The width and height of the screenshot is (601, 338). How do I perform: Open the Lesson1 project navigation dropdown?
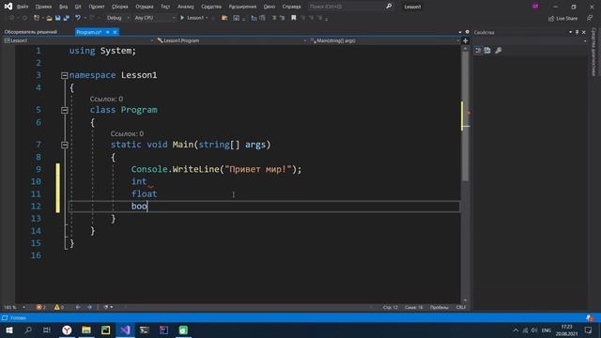pyautogui.click(x=79, y=40)
